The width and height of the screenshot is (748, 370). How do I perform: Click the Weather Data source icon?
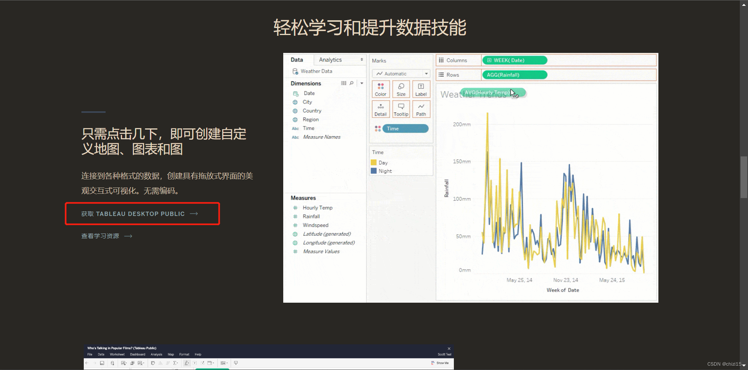(x=295, y=71)
